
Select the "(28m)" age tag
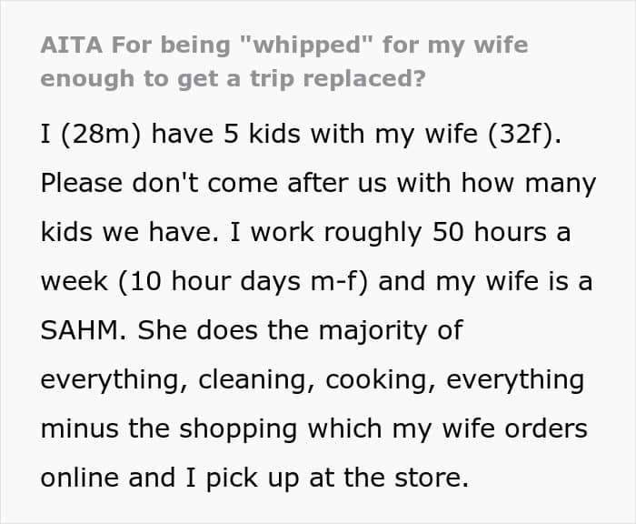pos(101,134)
